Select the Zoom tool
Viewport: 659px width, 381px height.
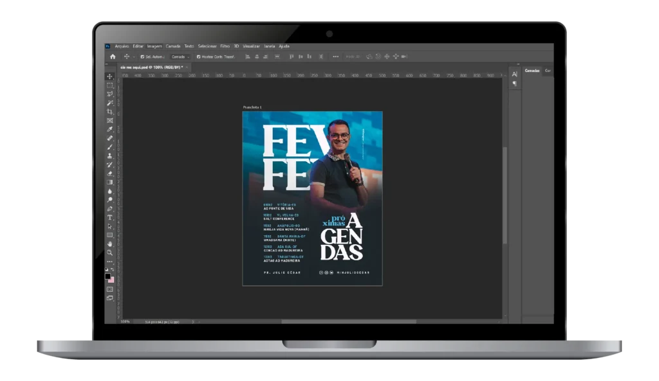click(x=110, y=253)
